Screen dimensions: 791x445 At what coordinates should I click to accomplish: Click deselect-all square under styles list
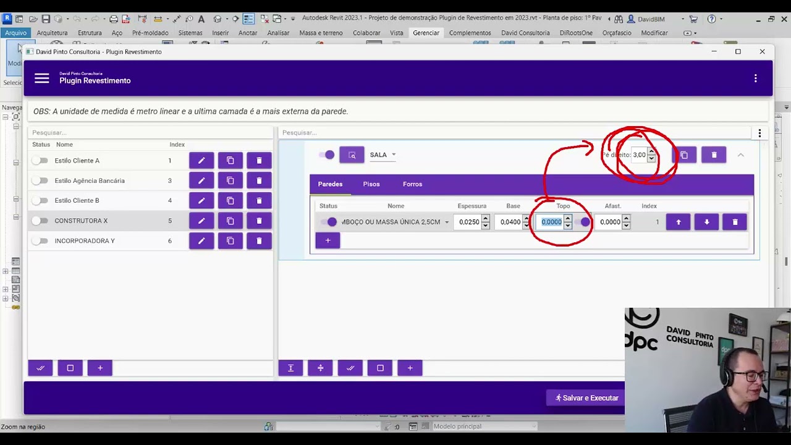(x=70, y=368)
